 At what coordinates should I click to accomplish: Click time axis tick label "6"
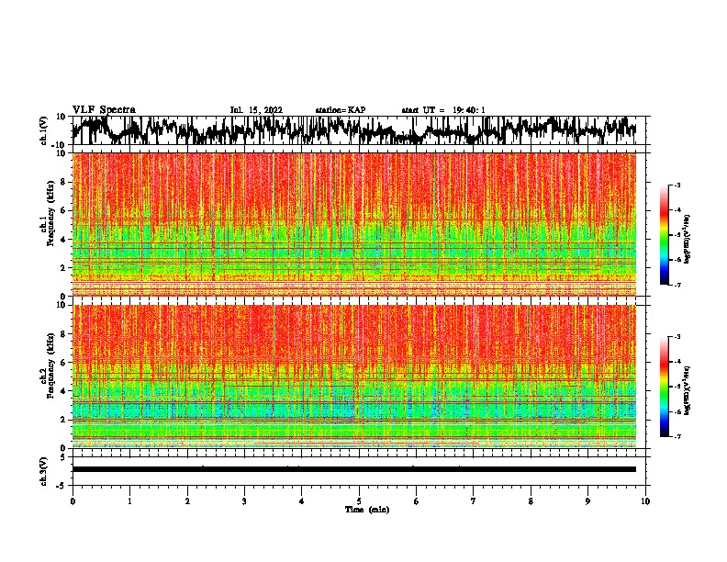[417, 501]
